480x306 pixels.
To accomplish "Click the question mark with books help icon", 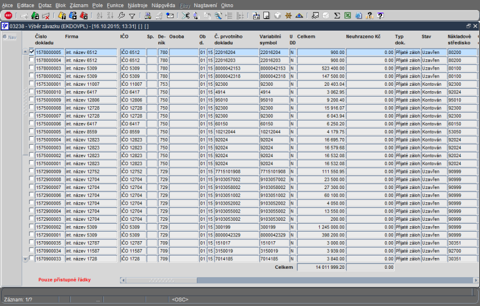I will click(370, 16).
